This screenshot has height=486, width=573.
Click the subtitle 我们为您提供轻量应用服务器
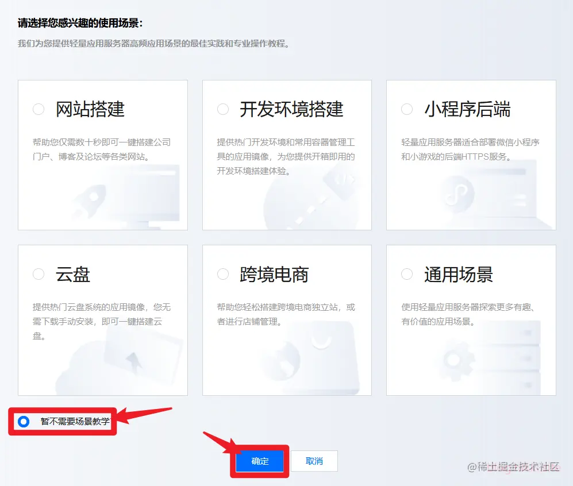click(154, 44)
